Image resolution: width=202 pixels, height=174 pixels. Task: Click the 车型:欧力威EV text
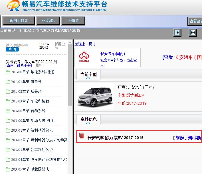(x=131, y=96)
